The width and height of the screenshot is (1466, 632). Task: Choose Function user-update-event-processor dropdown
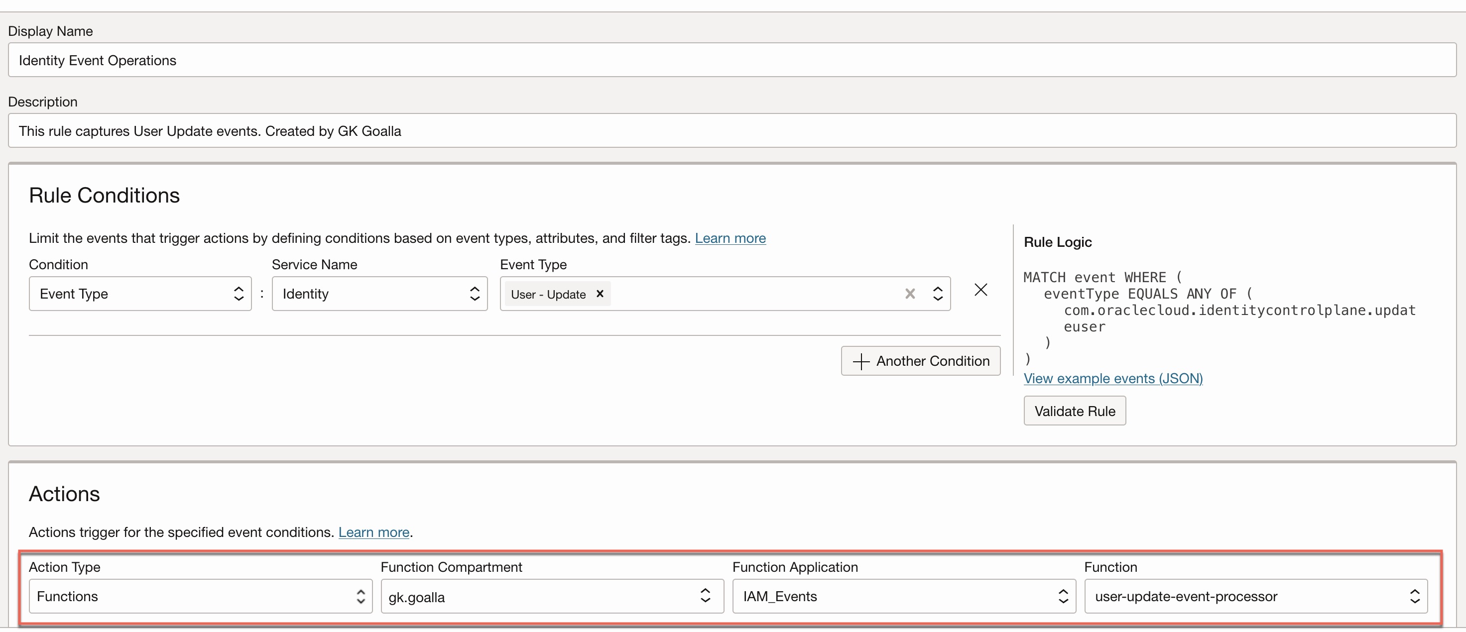click(x=1255, y=596)
